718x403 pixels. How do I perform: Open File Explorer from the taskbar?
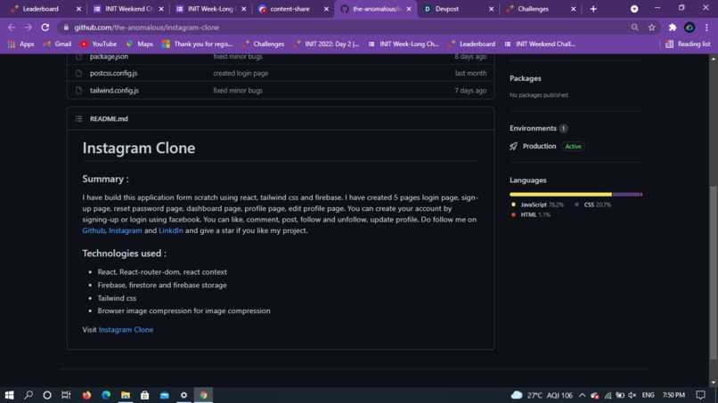[x=126, y=395]
